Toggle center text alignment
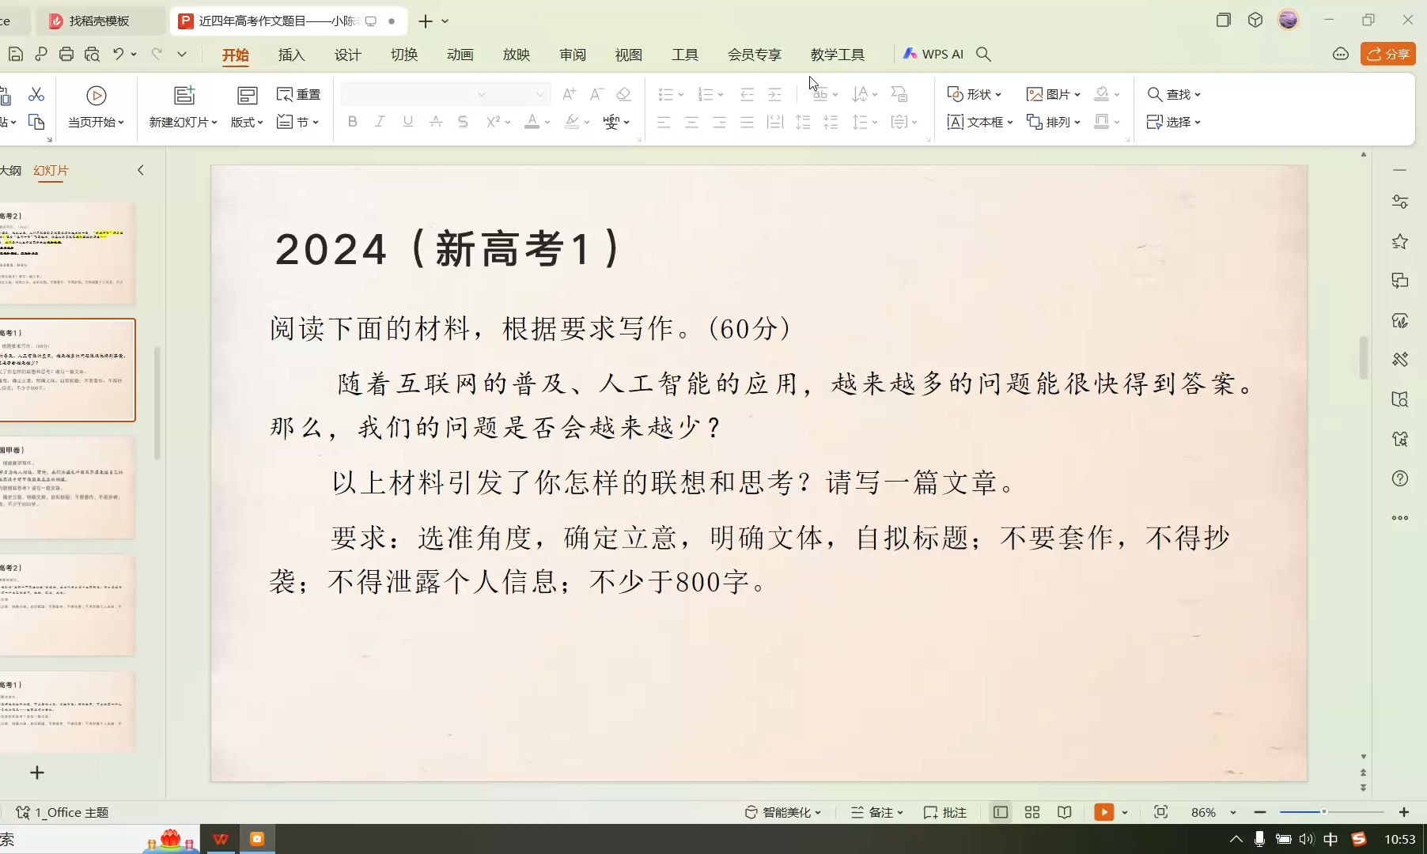This screenshot has width=1427, height=854. click(691, 122)
